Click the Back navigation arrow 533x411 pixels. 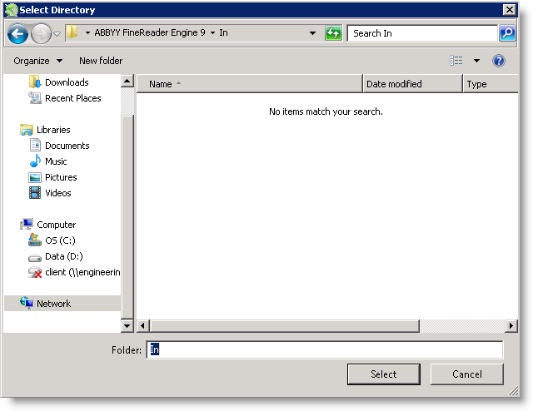pos(17,33)
